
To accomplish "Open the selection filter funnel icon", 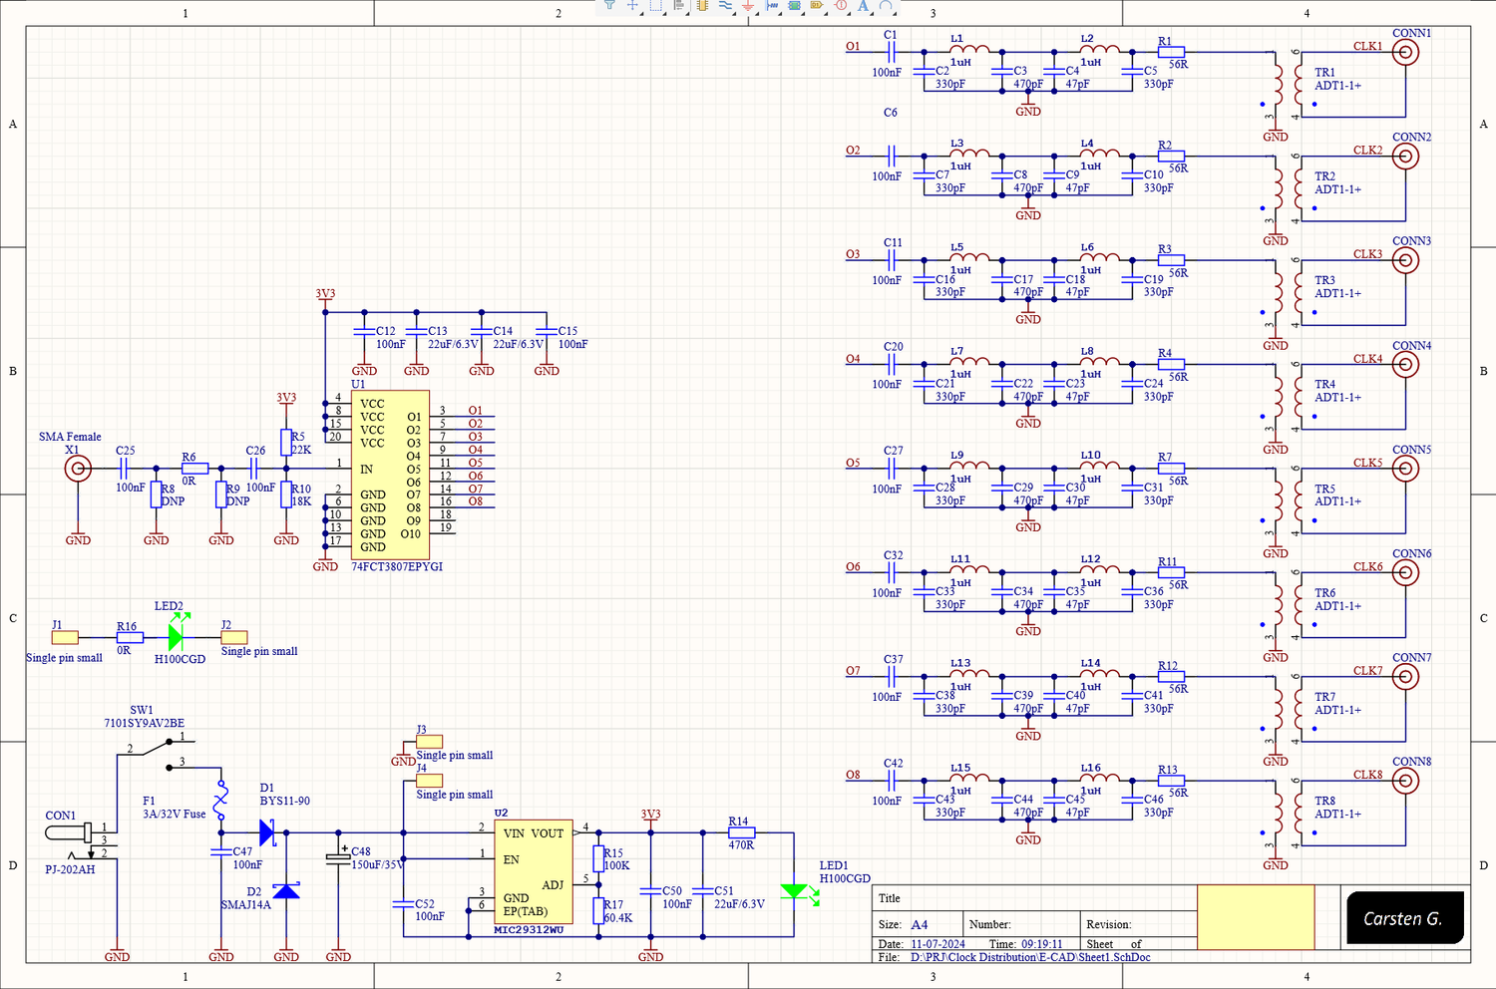I will [609, 5].
